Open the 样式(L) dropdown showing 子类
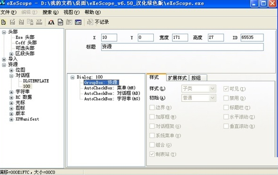 pos(199,89)
